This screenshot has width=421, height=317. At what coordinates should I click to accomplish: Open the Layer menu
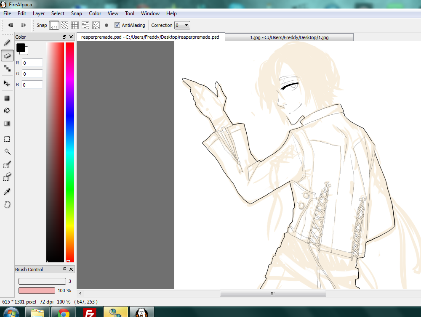[39, 13]
